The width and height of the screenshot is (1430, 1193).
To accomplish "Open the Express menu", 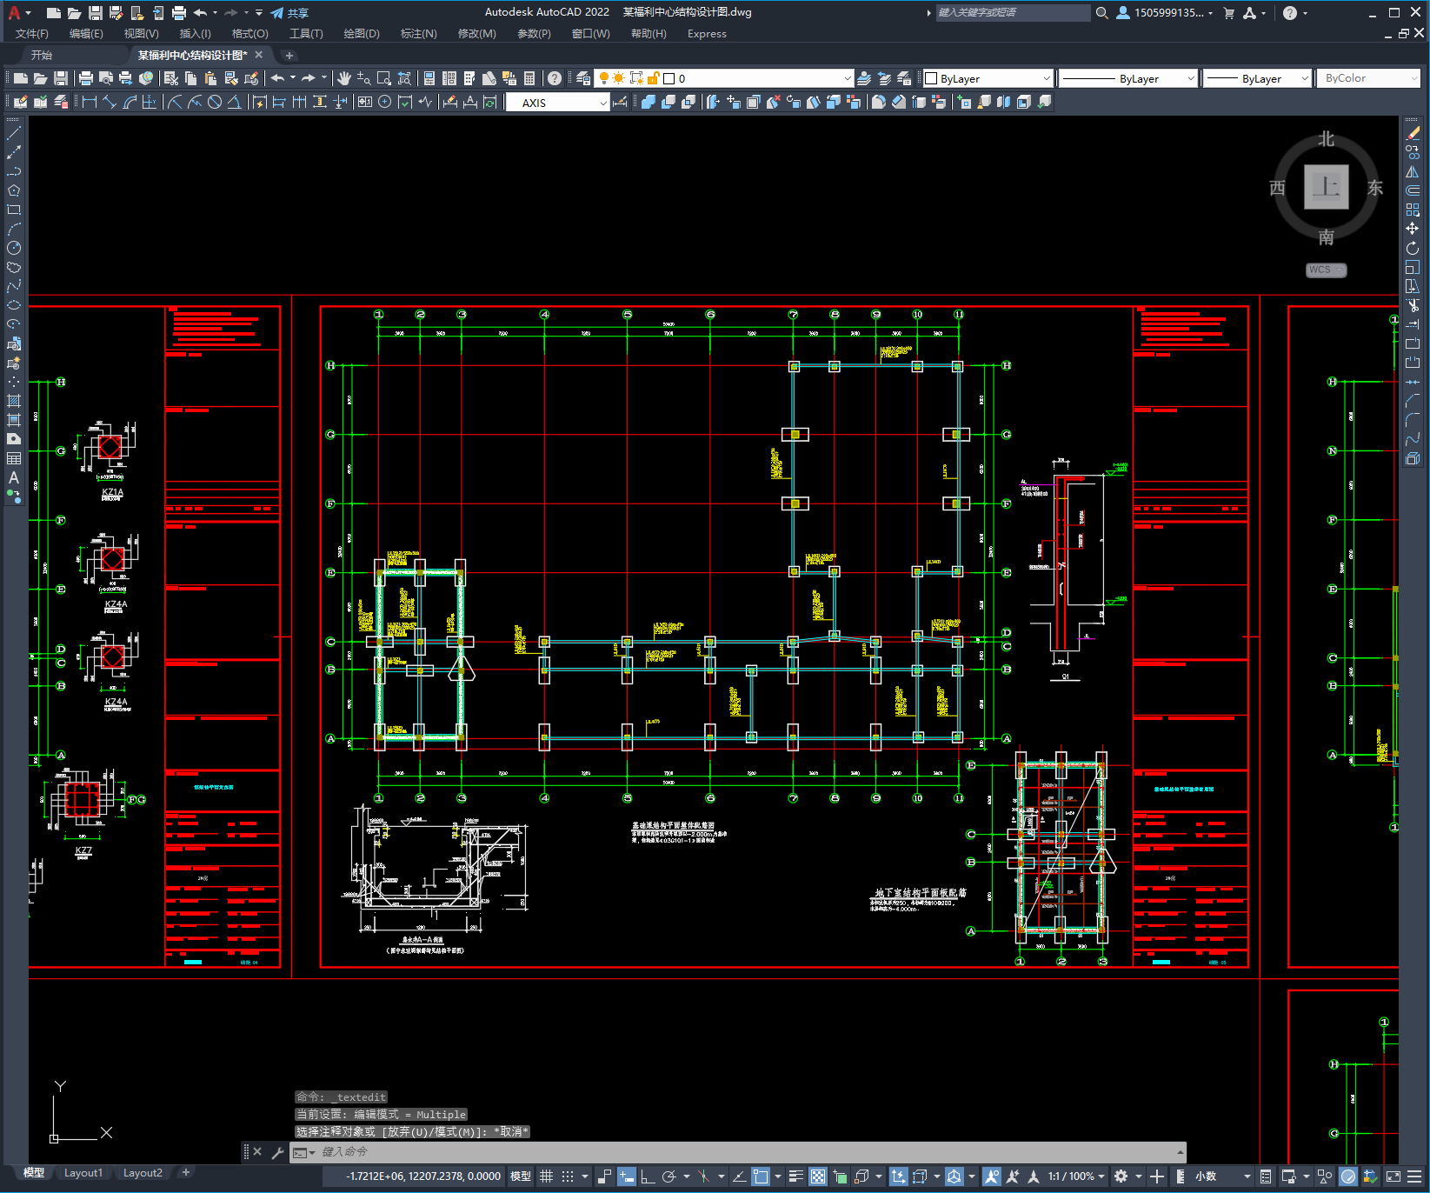I will pyautogui.click(x=707, y=33).
